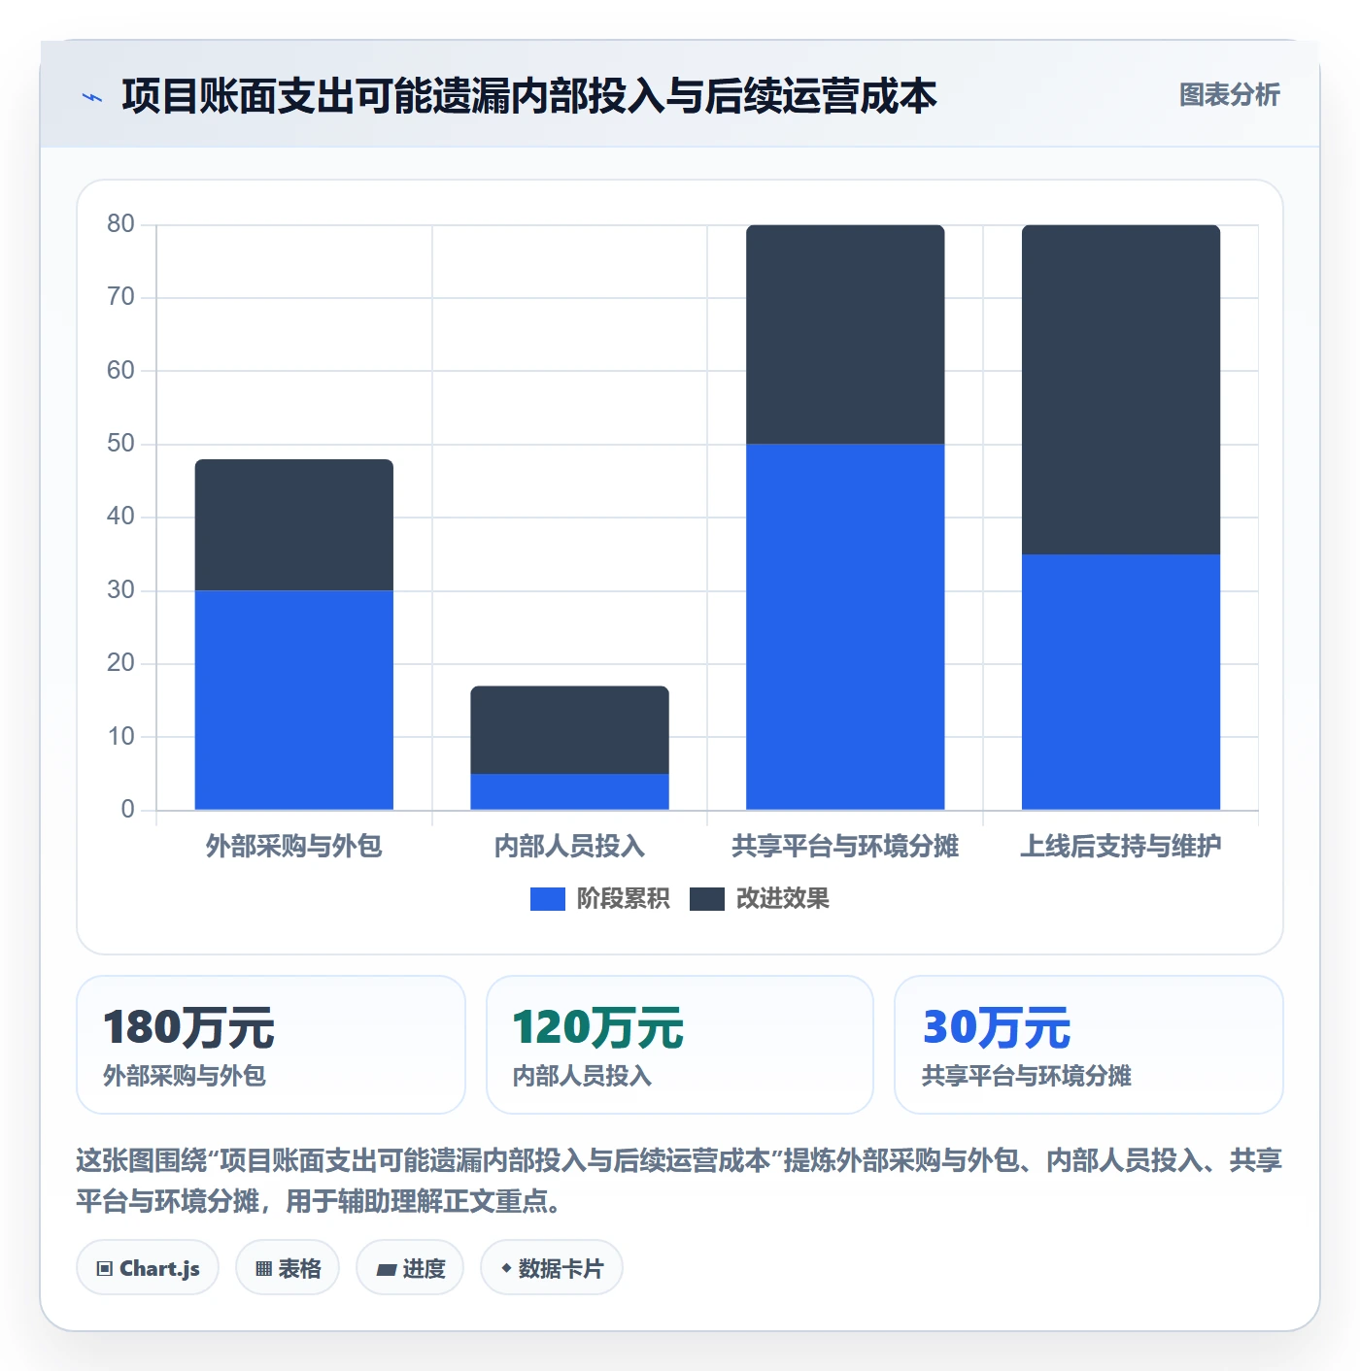Click the grid icon in 表格 tag
Screen dimensions: 1360x1371
(x=263, y=1269)
